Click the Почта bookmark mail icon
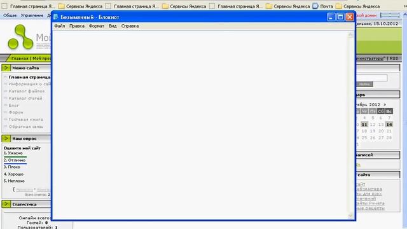Image resolution: width=407 pixels, height=229 pixels. pos(315,6)
